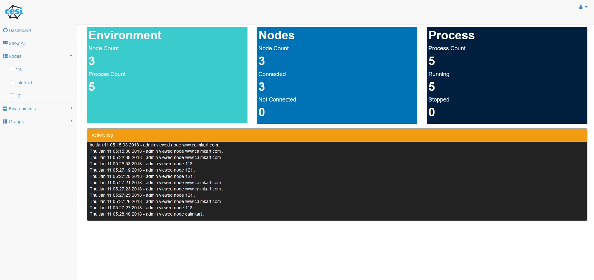Click the calmkart node label
This screenshot has width=594, height=280.
[x=24, y=83]
